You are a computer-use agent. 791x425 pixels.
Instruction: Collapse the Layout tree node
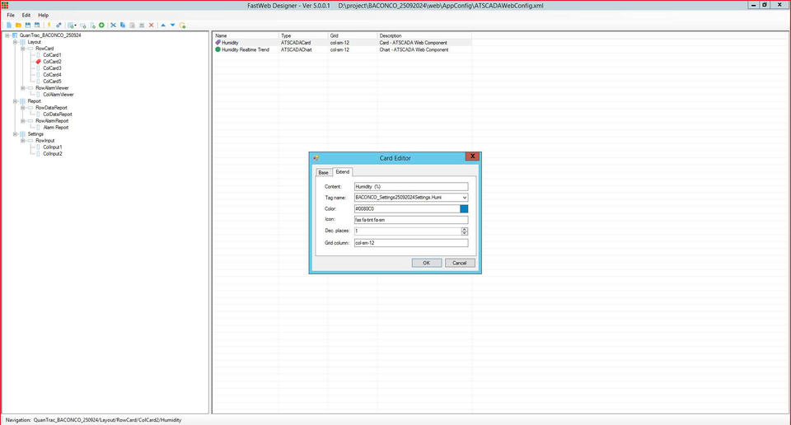point(15,42)
